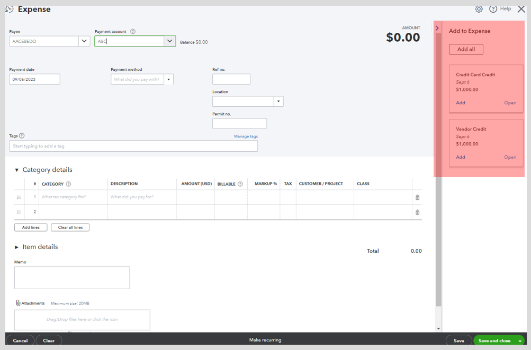Click Add all in Add to Expense panel
531x350 pixels.
pos(465,49)
